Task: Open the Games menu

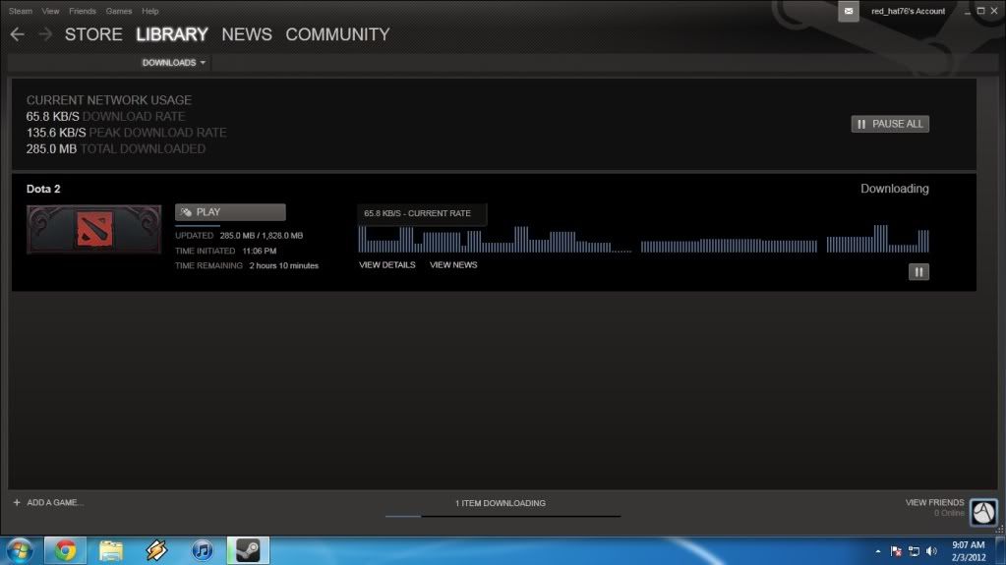Action: [119, 11]
